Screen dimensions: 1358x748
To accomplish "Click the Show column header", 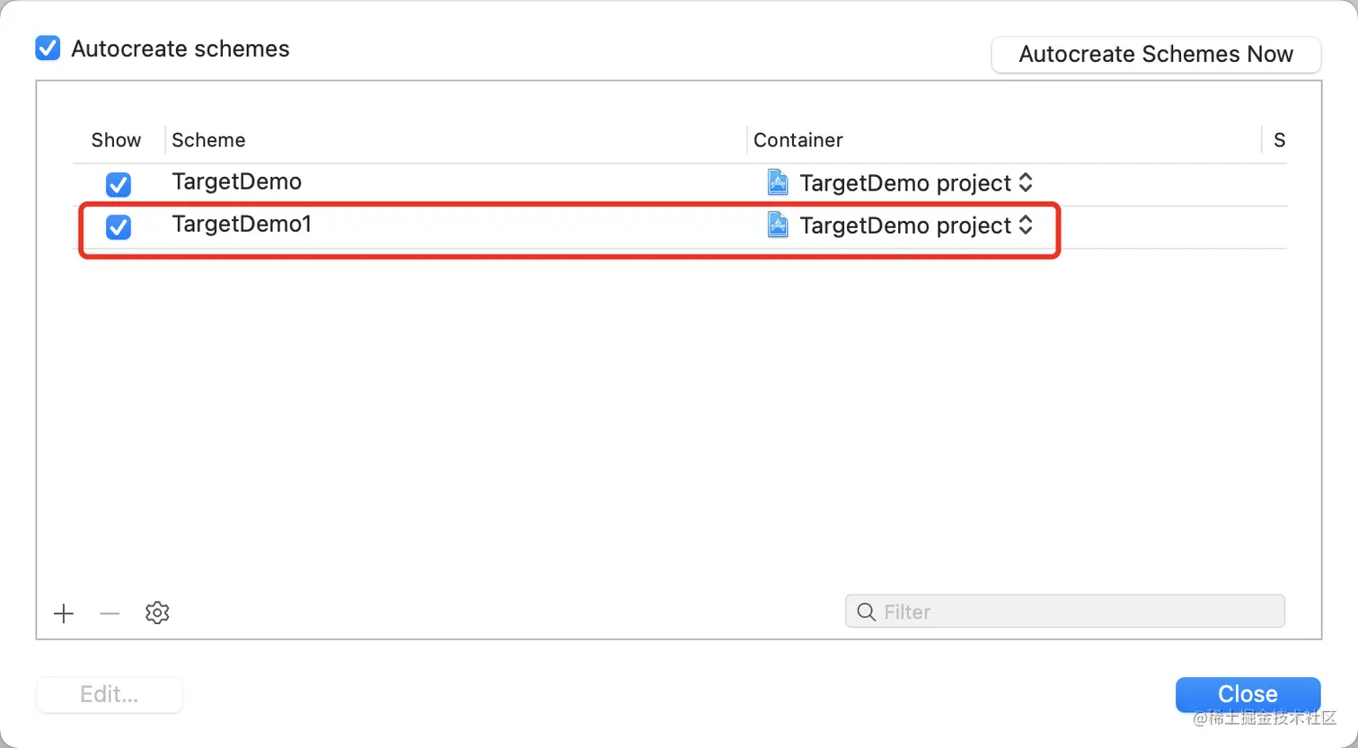I will 116,140.
